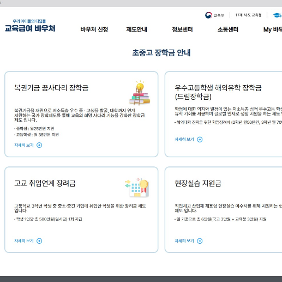Click the 현장실습 지원금 title

click(x=198, y=183)
